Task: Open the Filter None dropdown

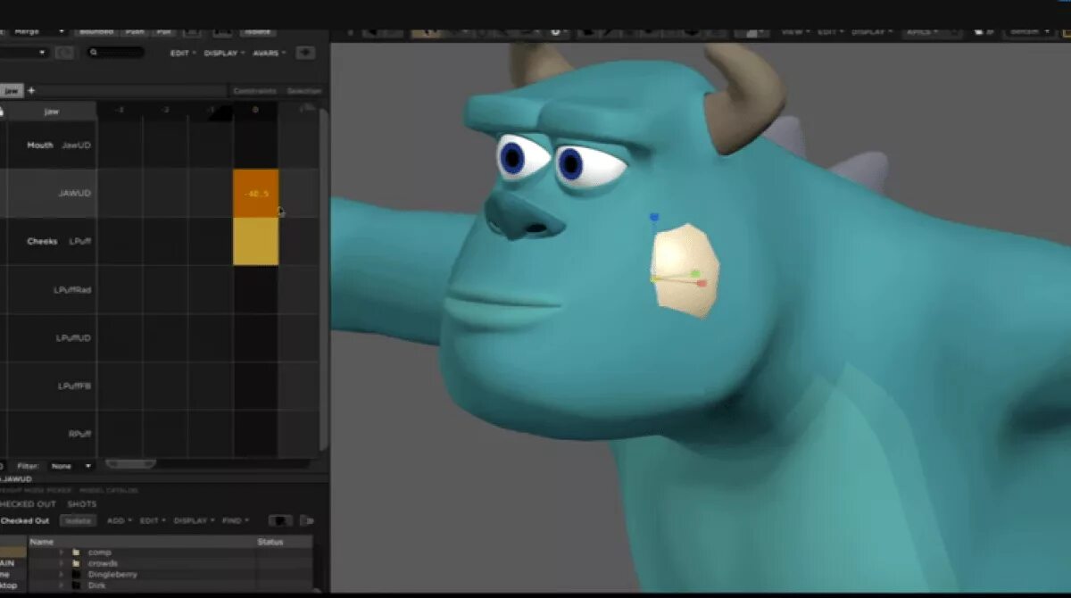Action: [x=71, y=466]
